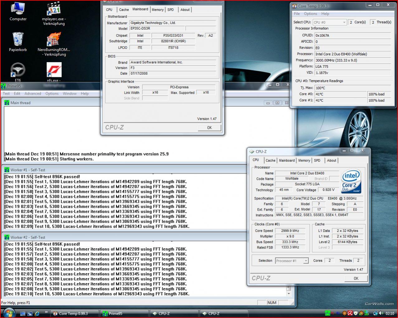Open Prime95 Window menu
Screen dimensions: 398x318
[x=70, y=94]
